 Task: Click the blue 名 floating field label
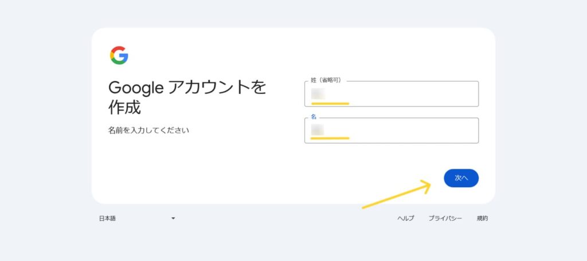point(314,117)
